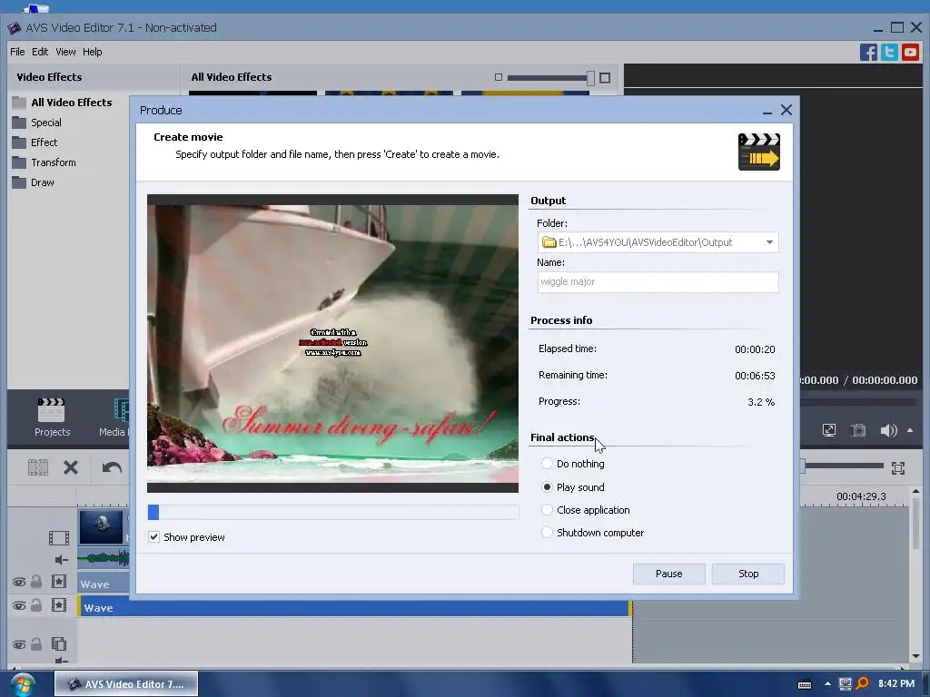
Task: Click the timeline scrollbar up arrow
Action: (915, 491)
